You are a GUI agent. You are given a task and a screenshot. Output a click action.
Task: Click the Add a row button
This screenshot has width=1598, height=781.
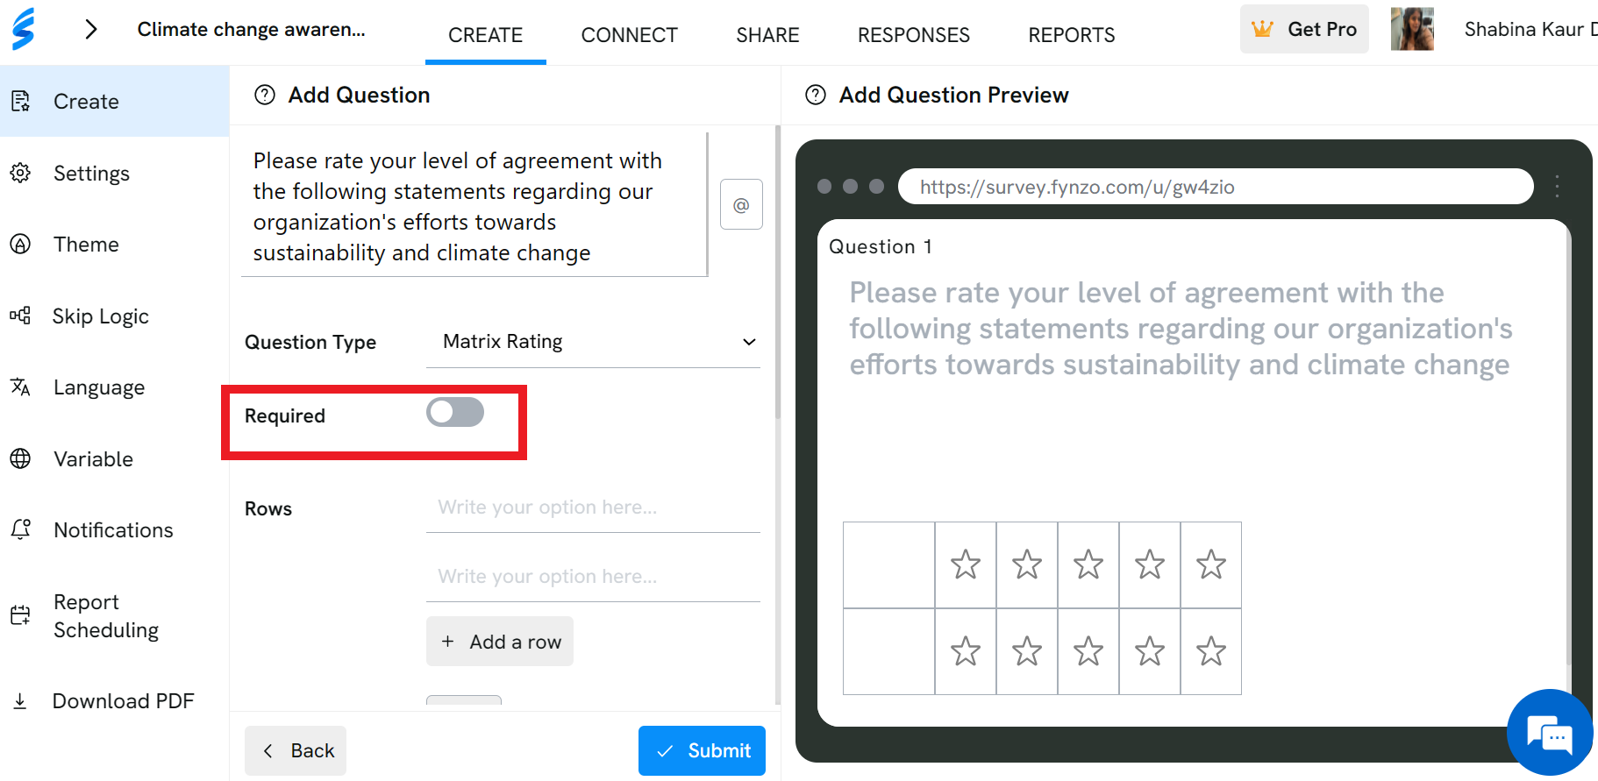coord(500,642)
